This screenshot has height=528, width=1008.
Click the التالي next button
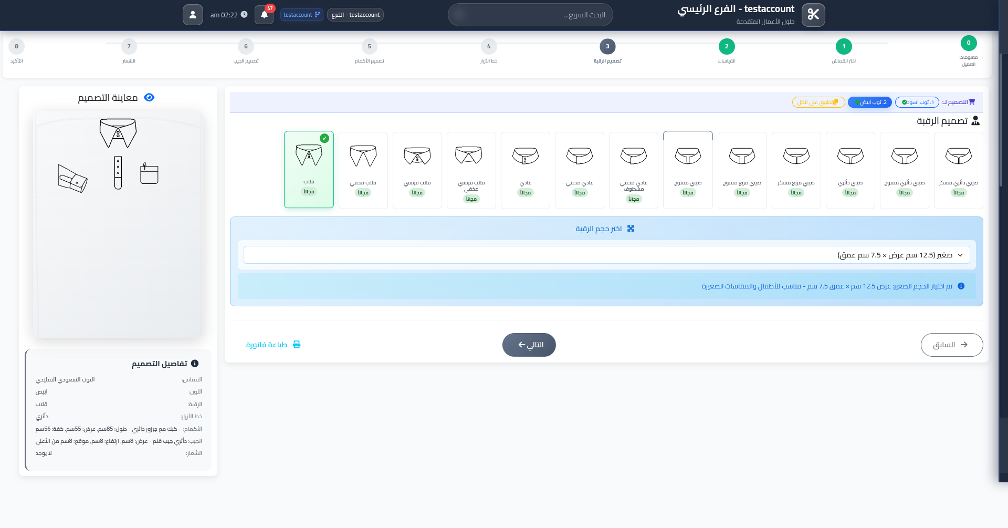point(529,345)
